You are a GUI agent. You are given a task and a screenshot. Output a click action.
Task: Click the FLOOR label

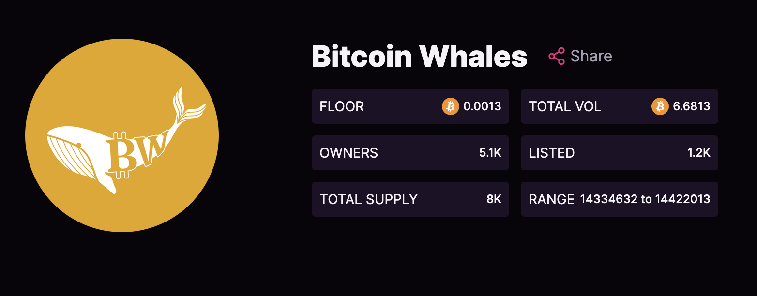[x=342, y=106]
